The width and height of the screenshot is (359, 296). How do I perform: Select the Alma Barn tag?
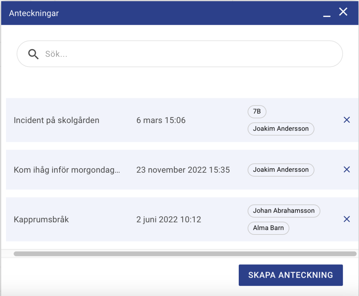(268, 228)
